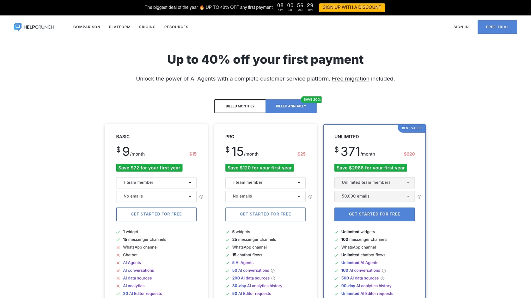Click the SAVE 20% badge

point(311,99)
